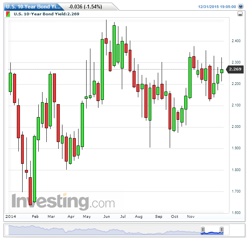Click the left handle of range slider
The image size is (249, 240).
coord(203,230)
